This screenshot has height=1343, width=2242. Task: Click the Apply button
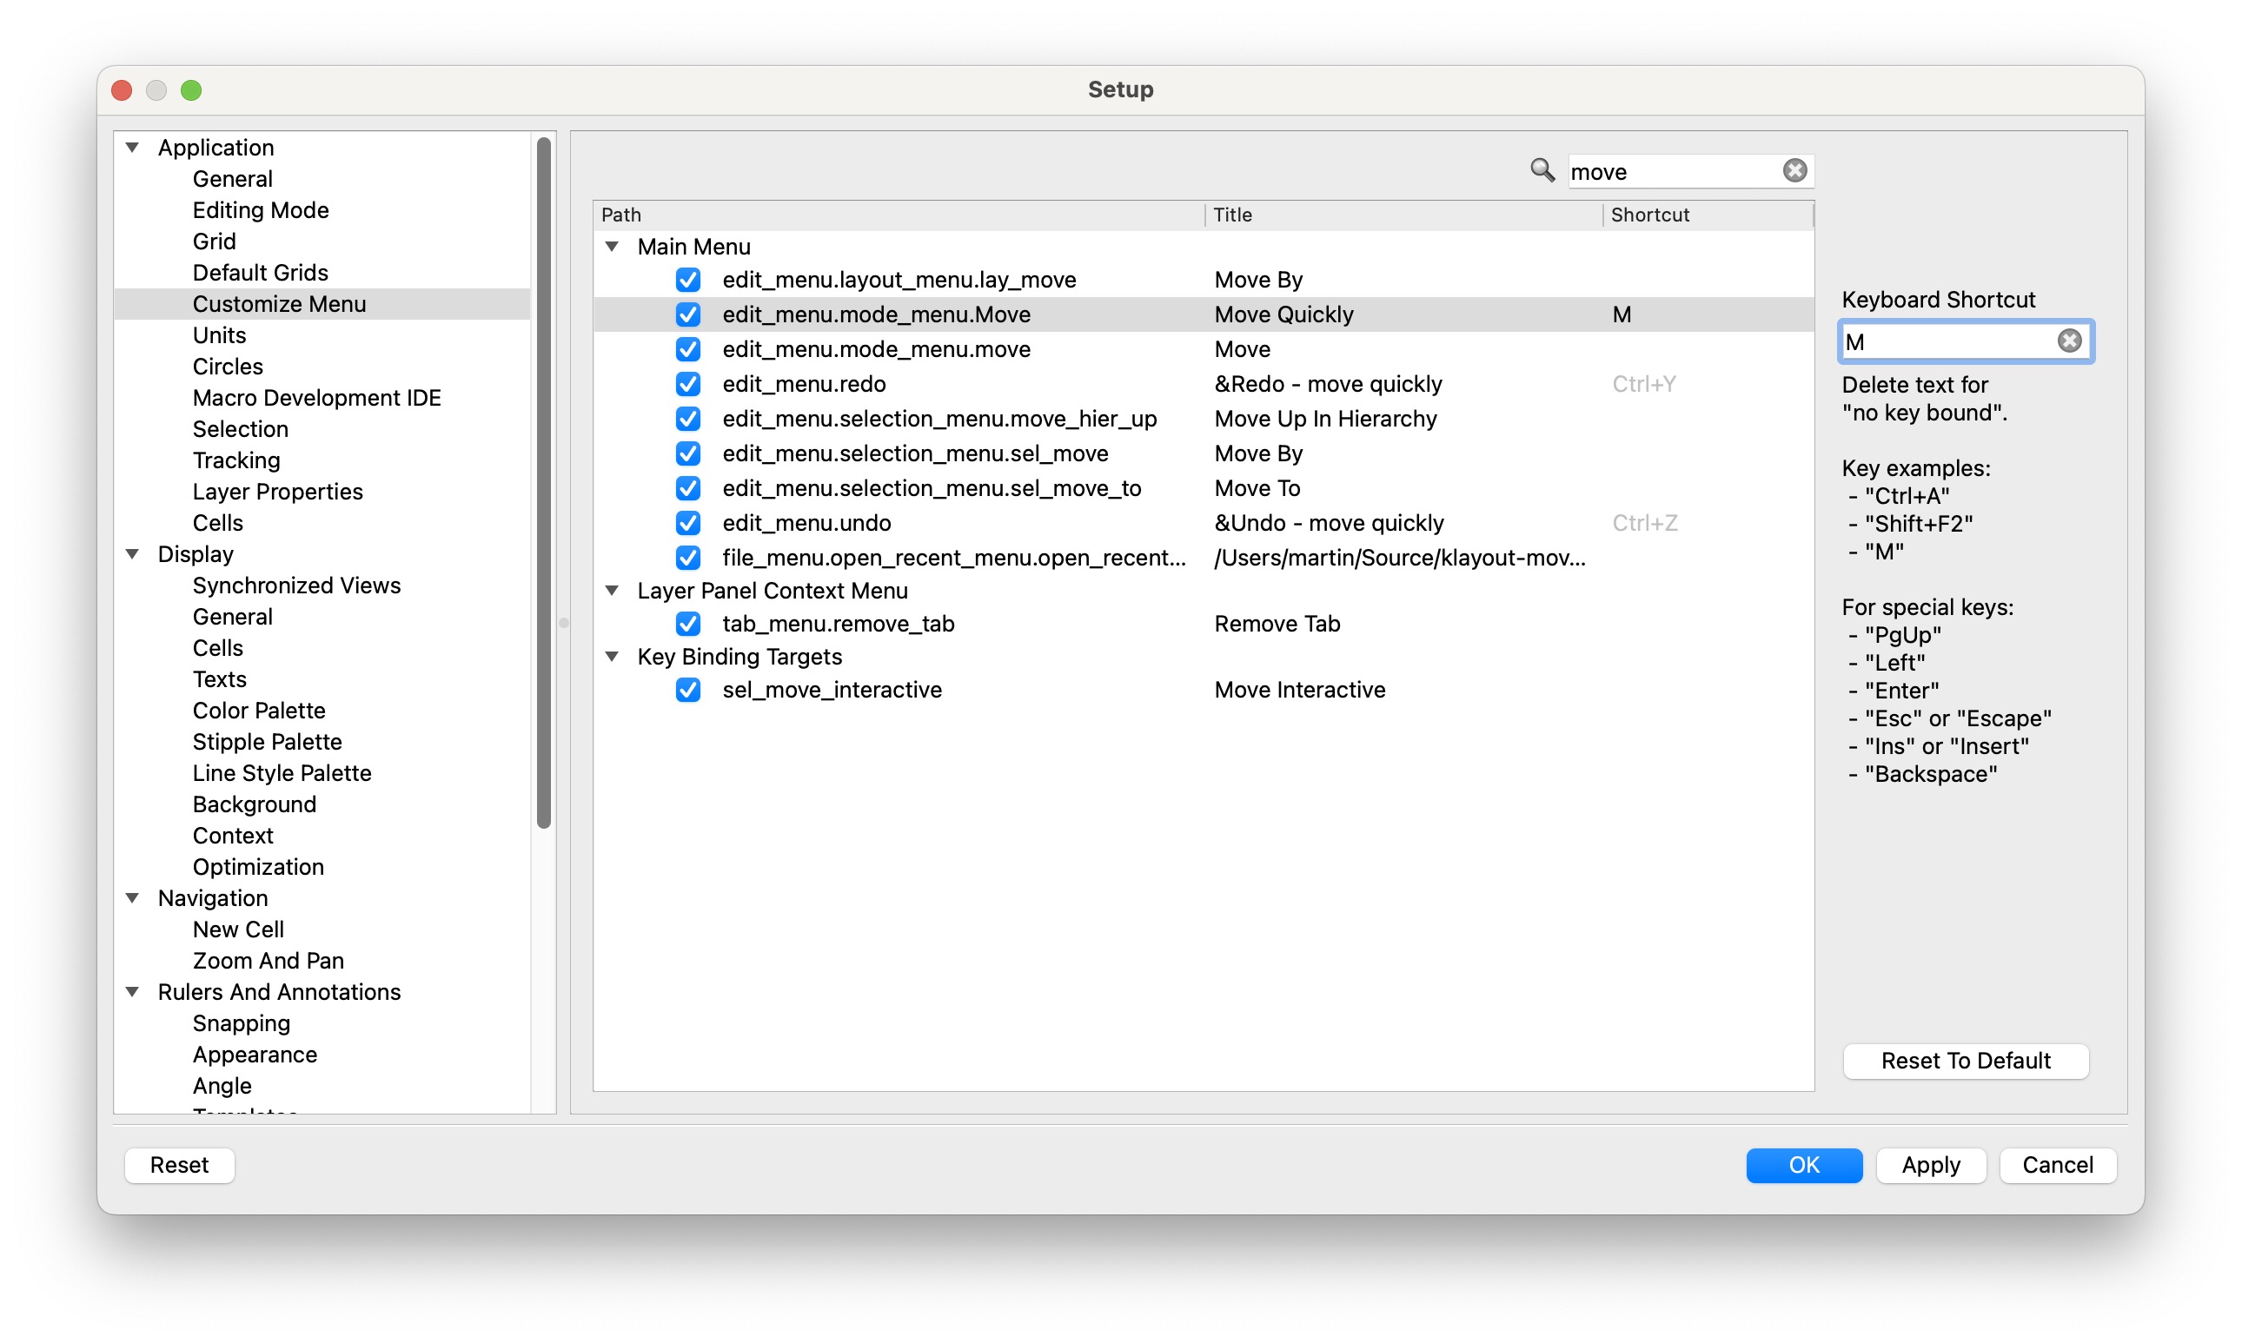[x=1930, y=1165]
